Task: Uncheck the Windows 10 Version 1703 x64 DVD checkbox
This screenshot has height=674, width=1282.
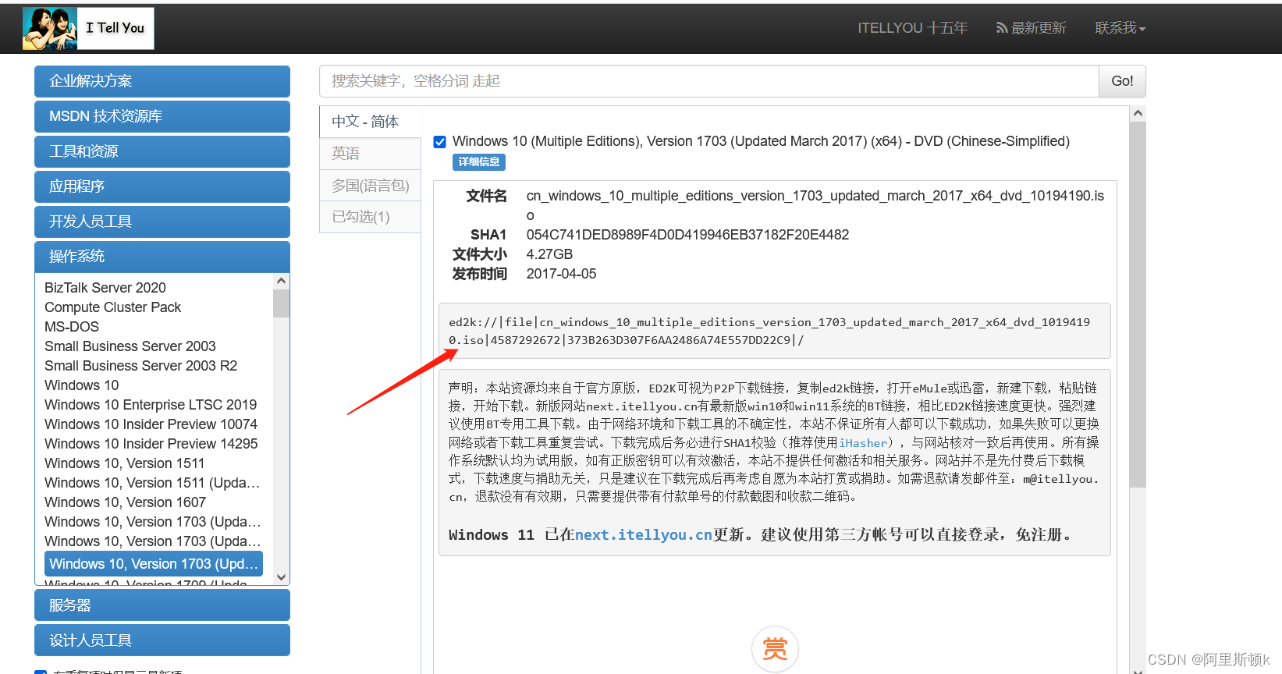Action: click(x=439, y=141)
